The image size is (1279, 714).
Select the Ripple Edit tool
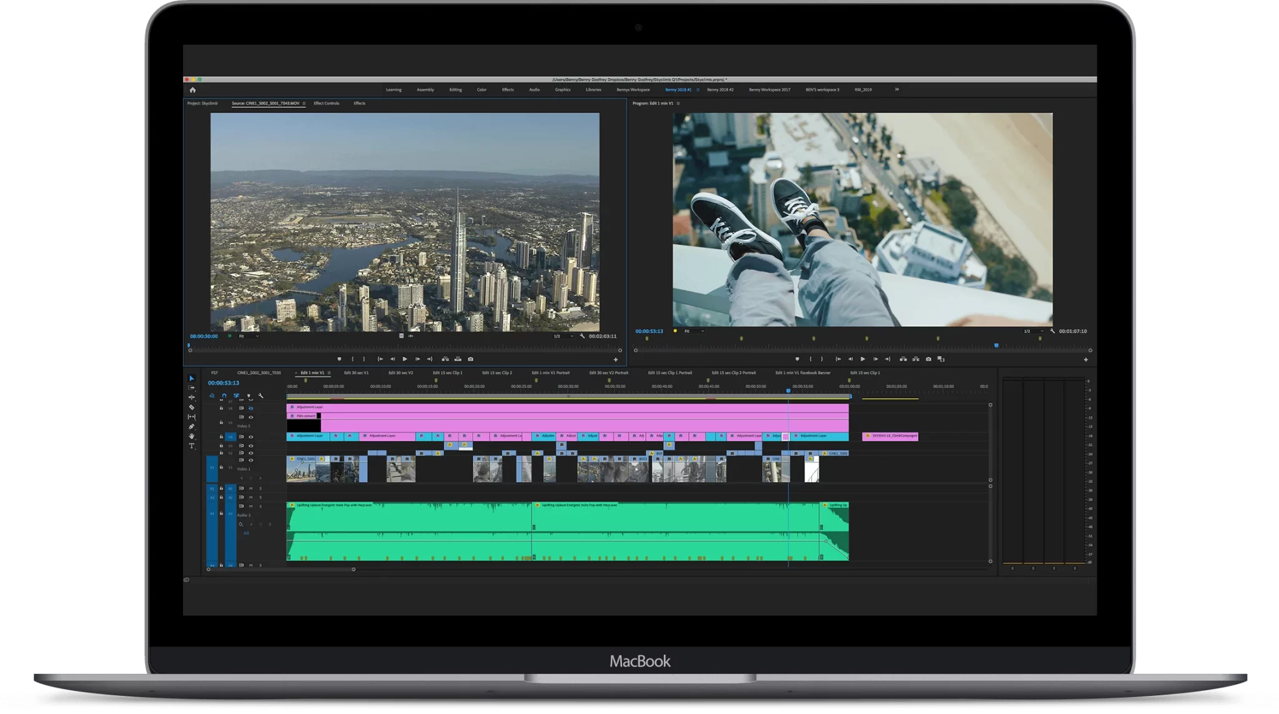pyautogui.click(x=192, y=397)
